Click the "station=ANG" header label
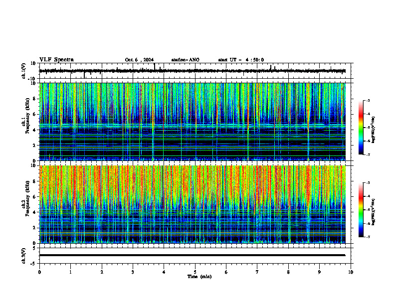 point(186,60)
